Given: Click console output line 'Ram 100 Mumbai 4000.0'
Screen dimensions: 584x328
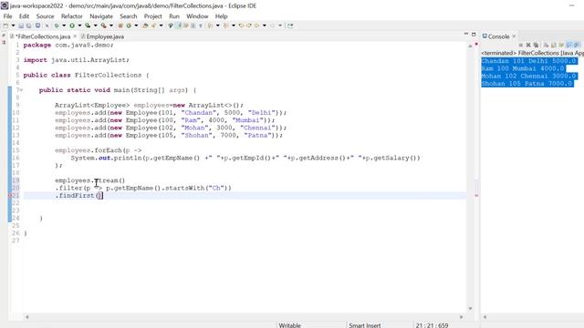Looking at the screenshot, I should pos(523,68).
